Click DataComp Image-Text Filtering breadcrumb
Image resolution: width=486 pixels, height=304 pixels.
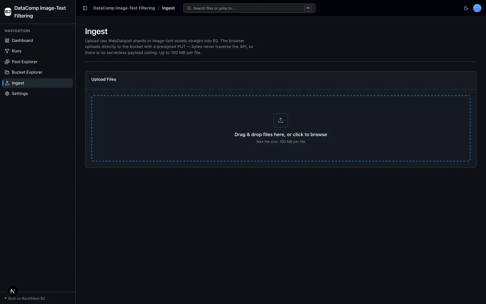point(124,8)
